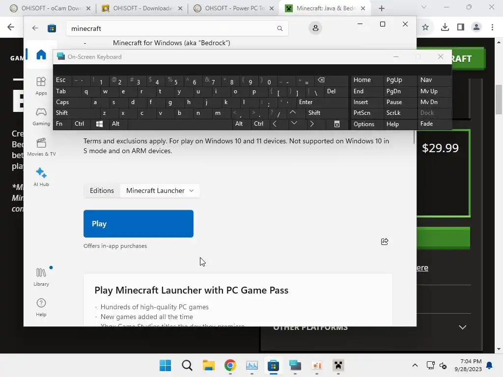
Task: Click the down arrow key on keyboard
Action: [x=294, y=123]
